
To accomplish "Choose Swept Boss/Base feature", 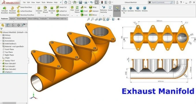I will pyautogui.click(x=24, y=7).
